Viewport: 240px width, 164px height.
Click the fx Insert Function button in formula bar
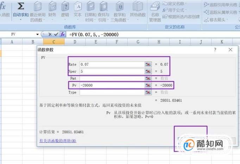[63, 34]
